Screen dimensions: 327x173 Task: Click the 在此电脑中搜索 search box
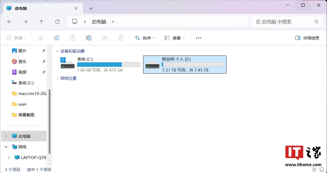click(x=284, y=22)
